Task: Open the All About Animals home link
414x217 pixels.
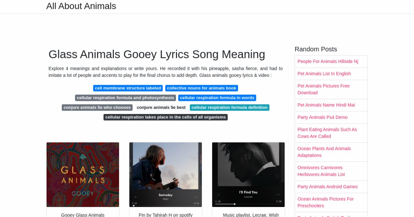Action: click(x=81, y=6)
